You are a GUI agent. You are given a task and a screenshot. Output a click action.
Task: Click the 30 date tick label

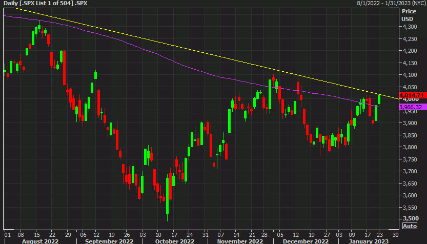coord(395,235)
